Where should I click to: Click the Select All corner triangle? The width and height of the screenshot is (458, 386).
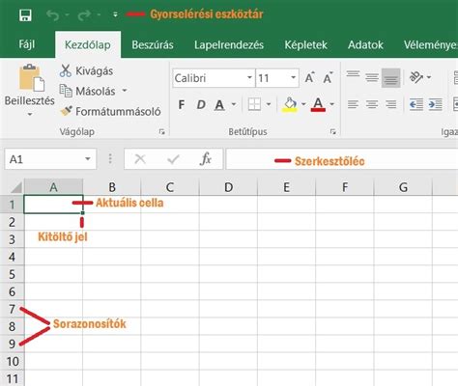click(x=15, y=187)
